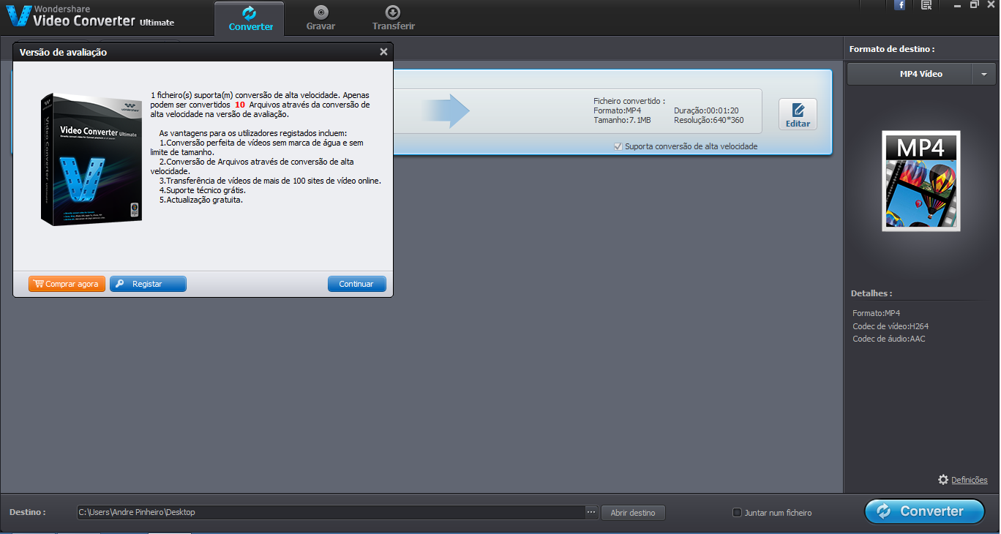Open the destination folder browse button
Viewport: 1001px width, 534px height.
(633, 512)
